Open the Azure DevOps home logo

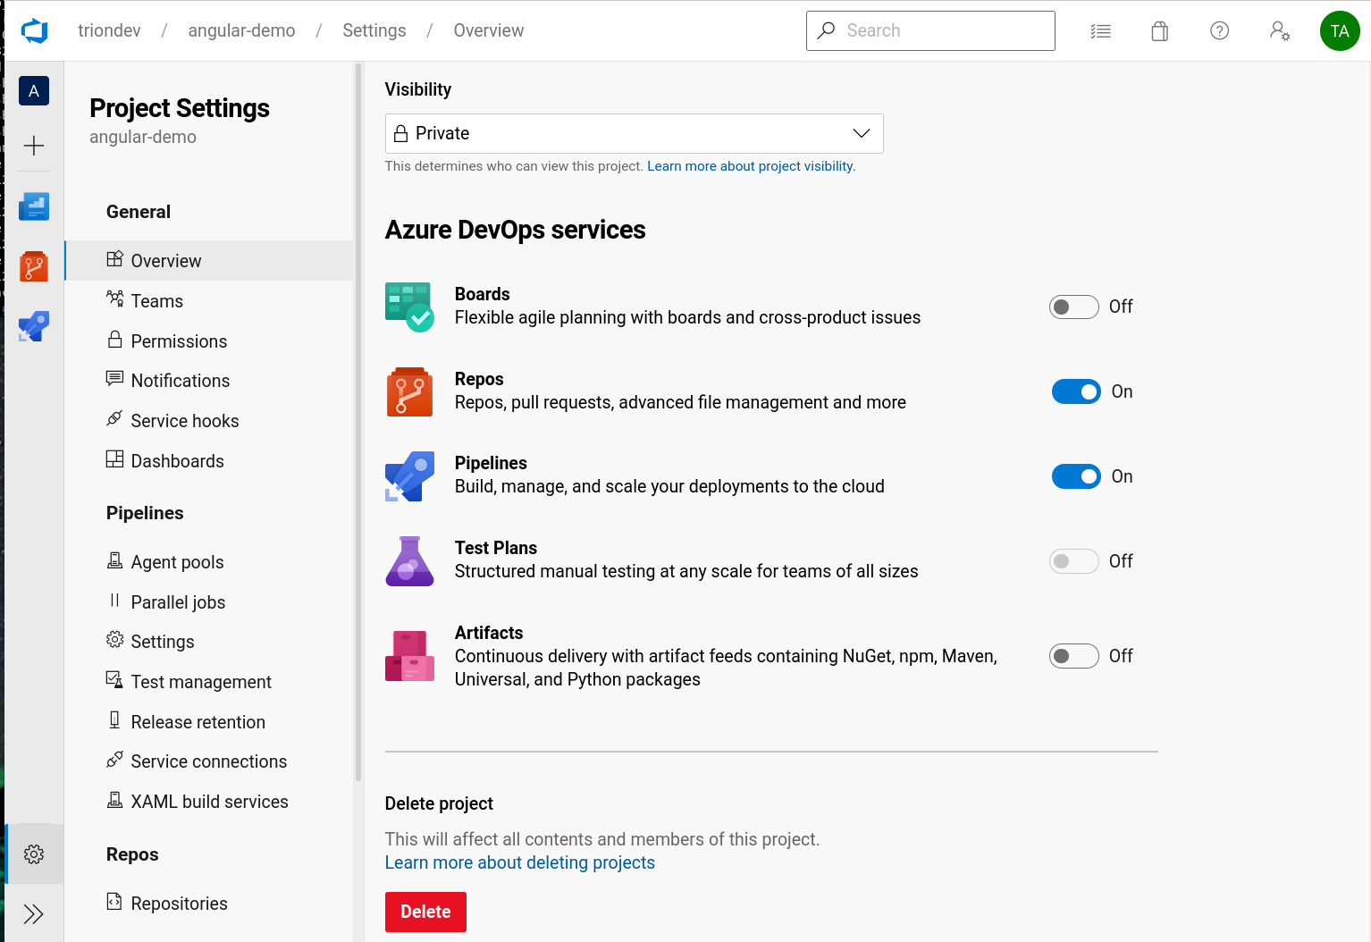[34, 31]
